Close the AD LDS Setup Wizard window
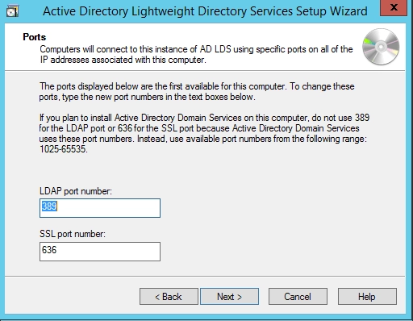The image size is (413, 321). tap(394, 8)
